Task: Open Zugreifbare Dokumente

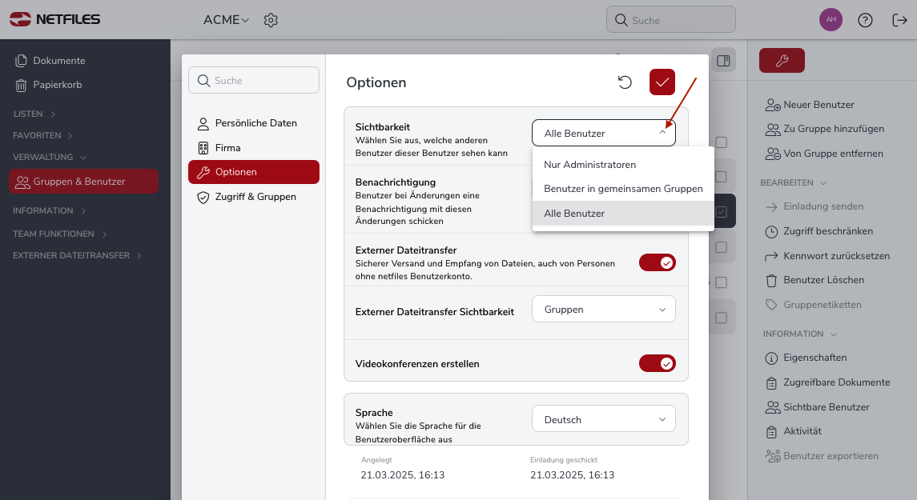Action: tap(827, 382)
